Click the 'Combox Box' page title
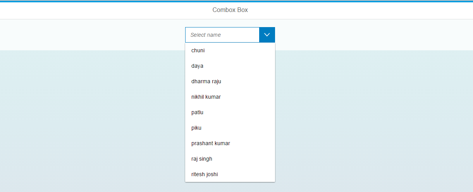Image resolution: width=473 pixels, height=192 pixels. pyautogui.click(x=230, y=10)
